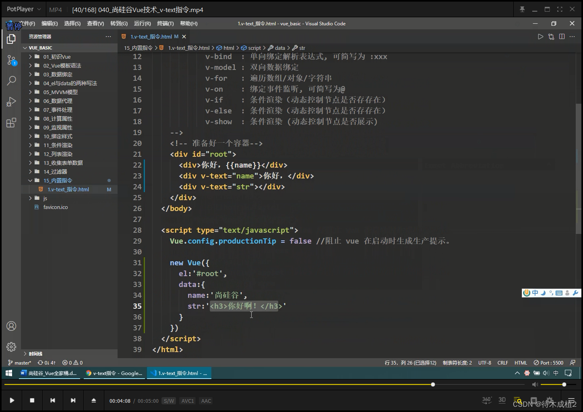
Task: Click CRLF end-of-line selector
Action: coord(503,363)
